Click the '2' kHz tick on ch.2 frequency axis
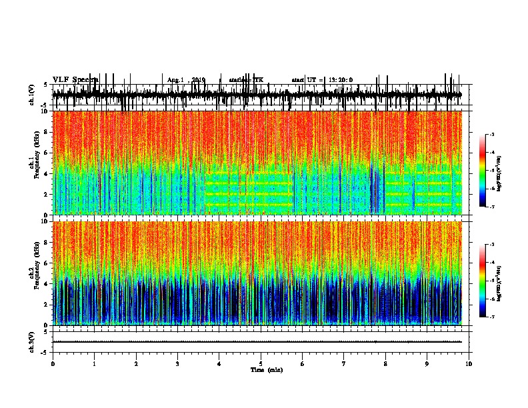Viewport: 528px width, 408px height. click(x=46, y=305)
